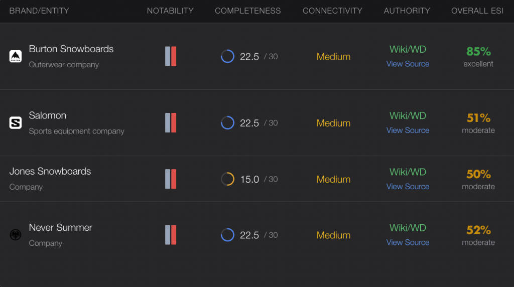Click the Connectivity column header
Image resolution: width=514 pixels, height=287 pixels.
pyautogui.click(x=332, y=11)
